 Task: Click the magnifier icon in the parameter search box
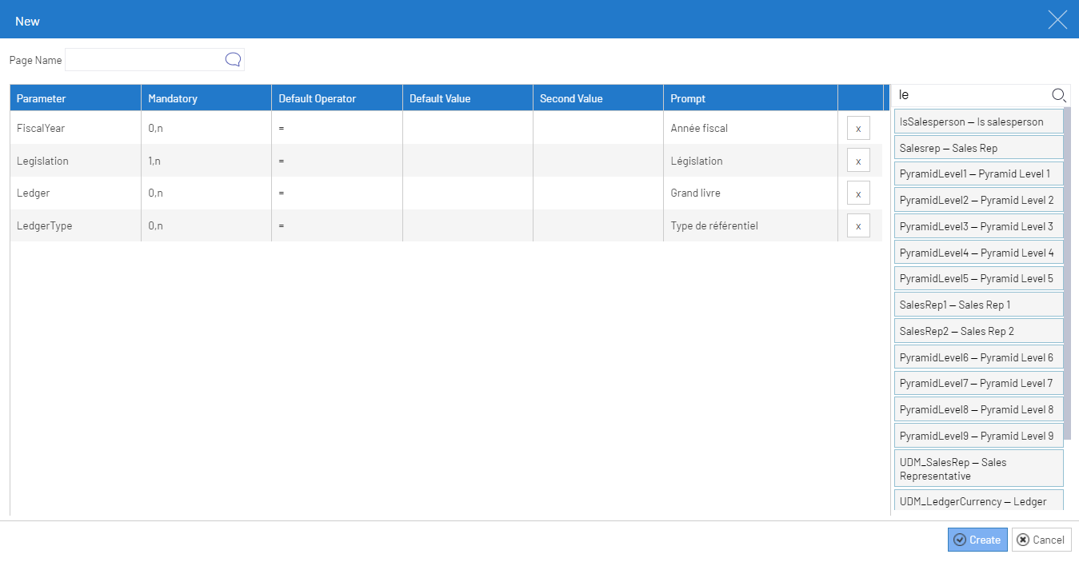click(1059, 94)
